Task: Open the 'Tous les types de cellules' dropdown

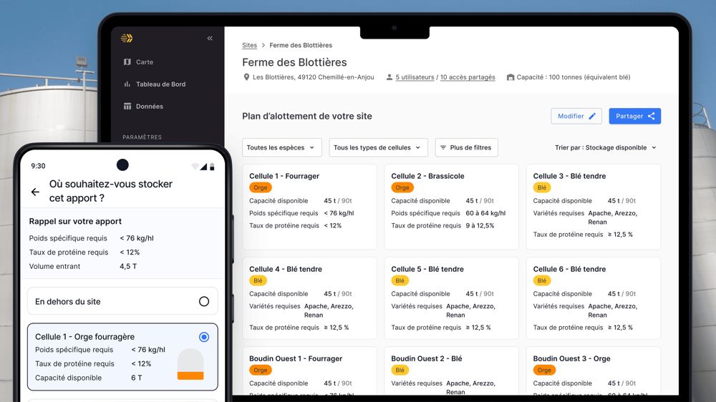Action: pos(378,148)
